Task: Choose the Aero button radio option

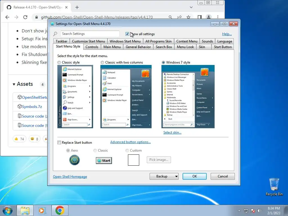Action: (68, 150)
